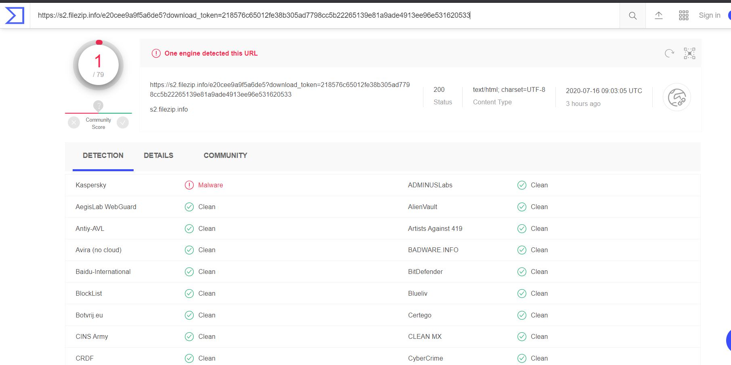This screenshot has width=731, height=365.
Task: Click the 'text/html; charset=UTF-8' content type
Action: [509, 89]
